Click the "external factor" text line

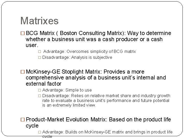43,84
